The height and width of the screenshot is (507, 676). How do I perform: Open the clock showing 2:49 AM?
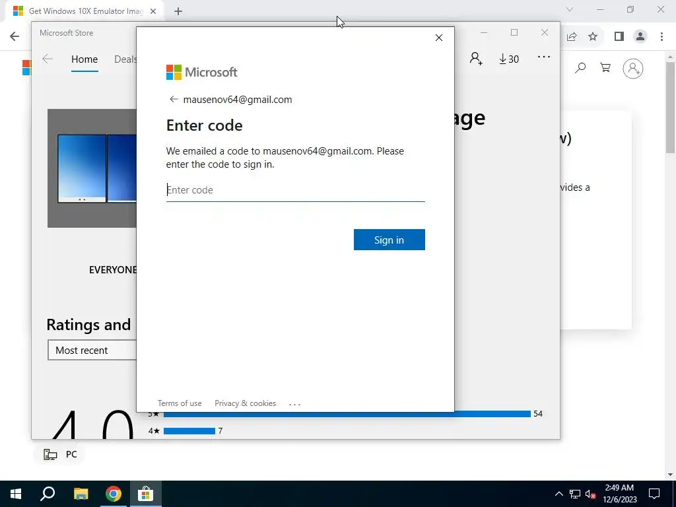(x=619, y=494)
